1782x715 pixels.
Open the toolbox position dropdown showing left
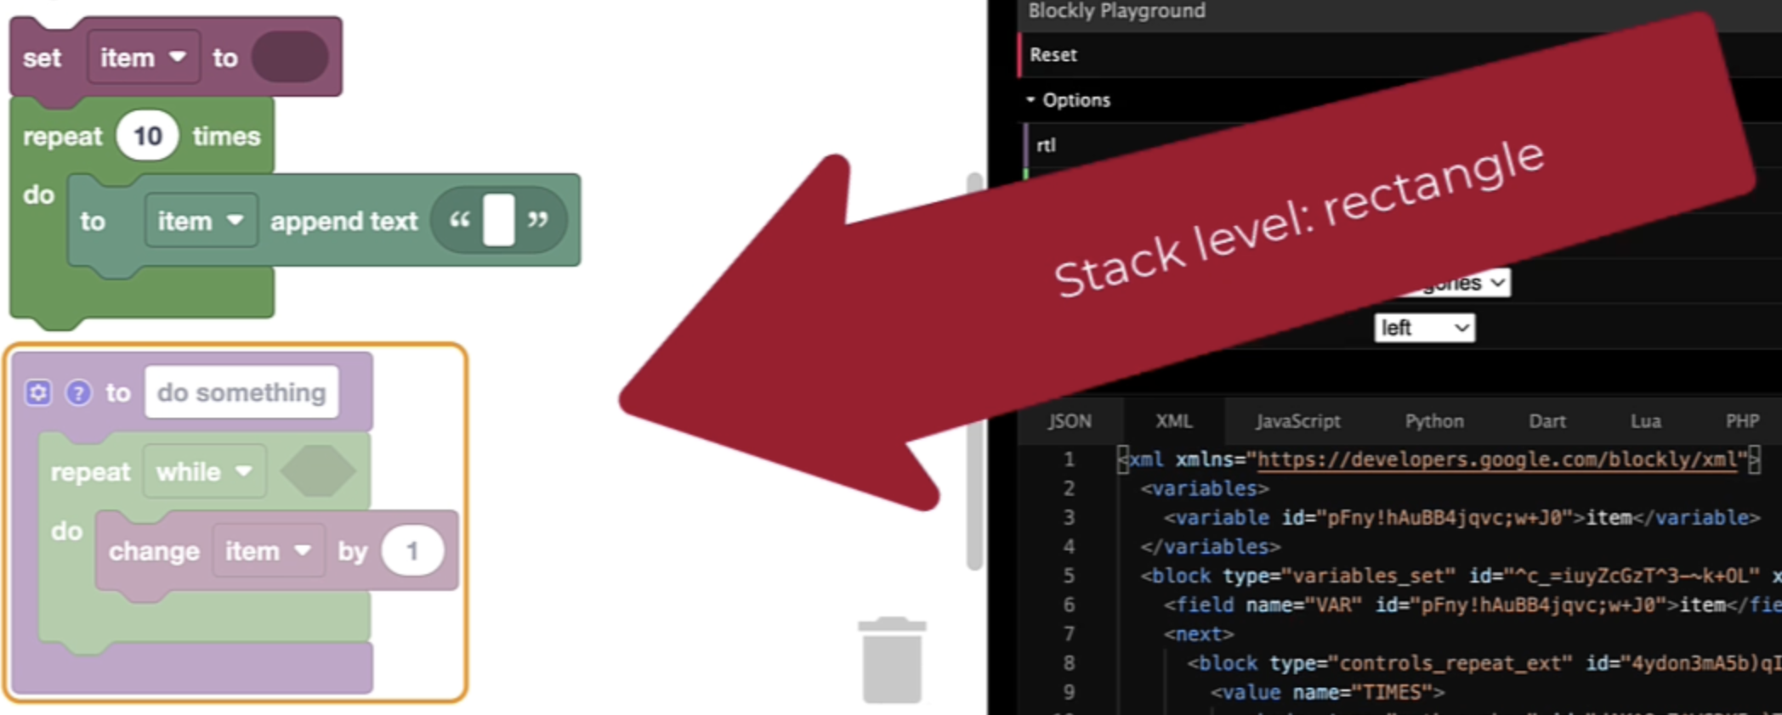[x=1424, y=328]
